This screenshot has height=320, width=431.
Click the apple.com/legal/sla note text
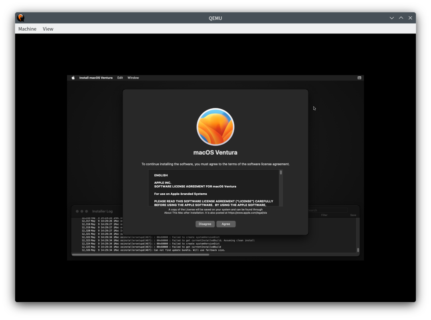tap(215, 211)
